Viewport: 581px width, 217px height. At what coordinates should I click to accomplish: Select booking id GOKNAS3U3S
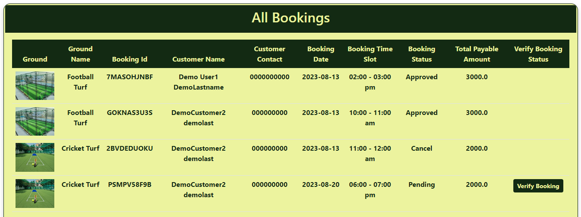pos(130,113)
